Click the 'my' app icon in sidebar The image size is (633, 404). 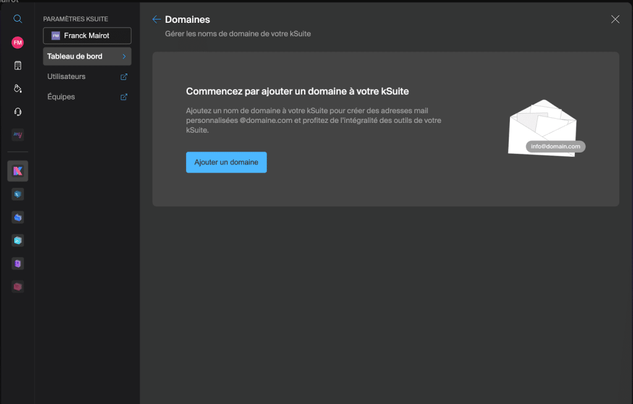tap(17, 135)
